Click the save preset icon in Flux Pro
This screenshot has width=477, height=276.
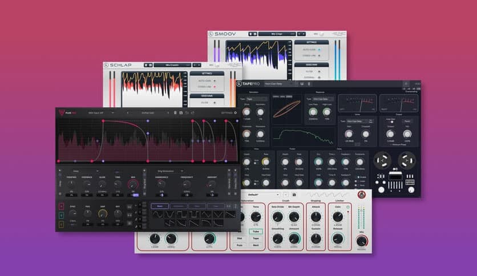click(181, 113)
